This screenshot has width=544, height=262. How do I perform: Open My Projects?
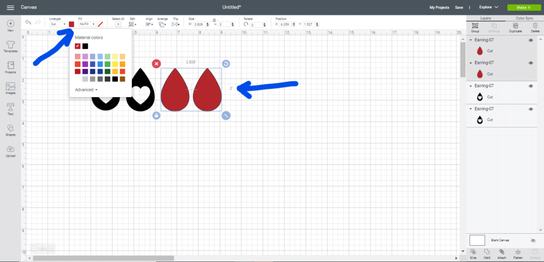click(439, 7)
